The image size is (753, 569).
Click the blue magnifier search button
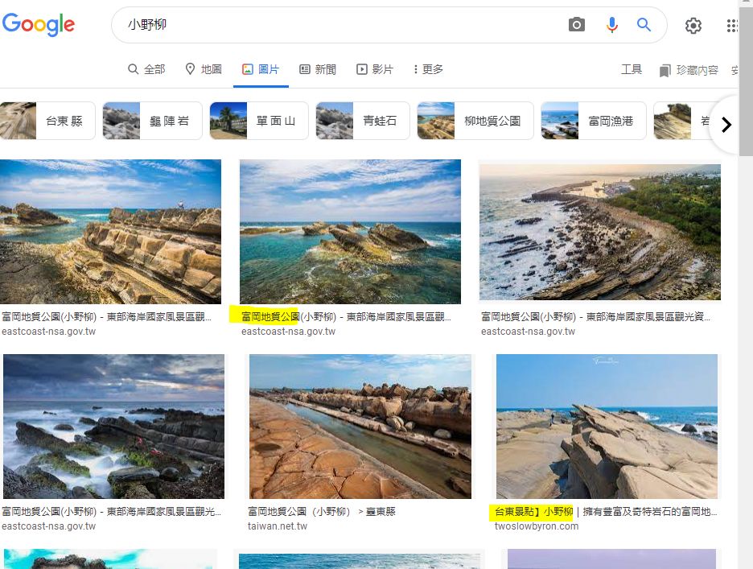(x=644, y=25)
